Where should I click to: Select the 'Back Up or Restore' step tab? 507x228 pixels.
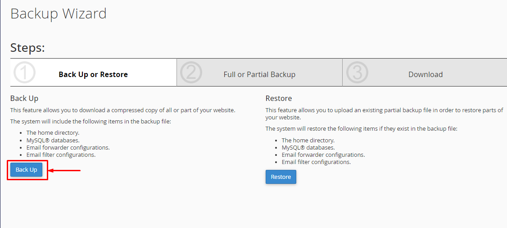pos(93,74)
